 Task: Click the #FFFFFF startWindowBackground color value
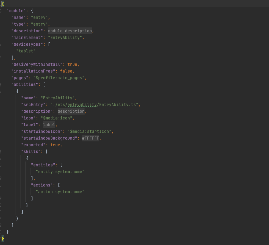pyautogui.click(x=91, y=138)
